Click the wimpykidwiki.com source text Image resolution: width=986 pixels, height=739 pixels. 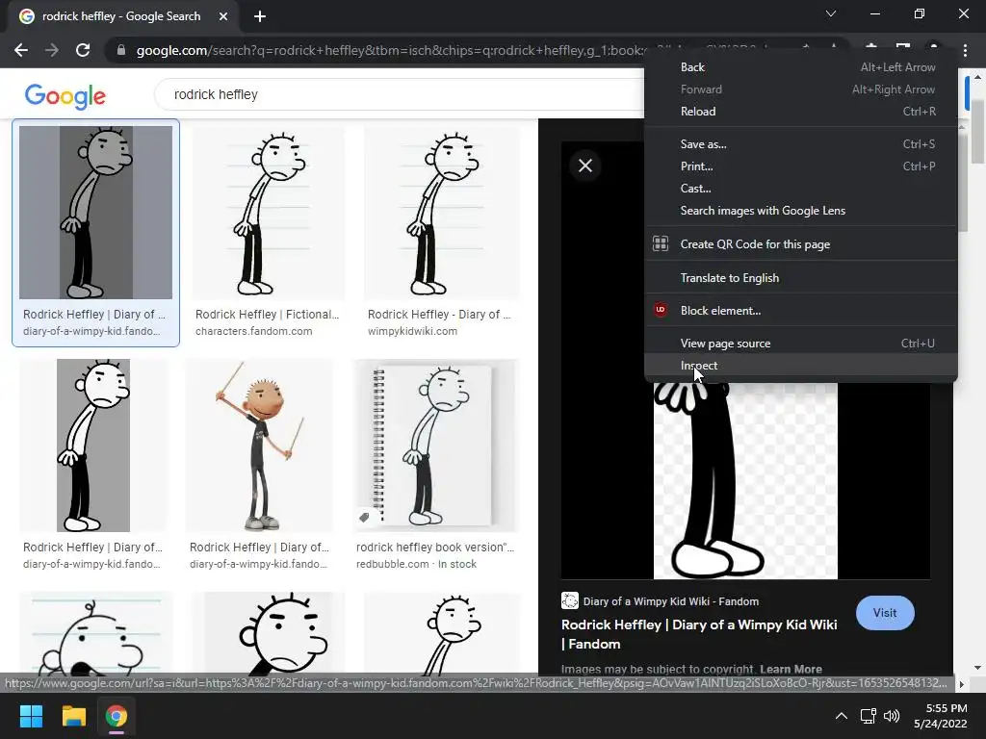(x=412, y=331)
